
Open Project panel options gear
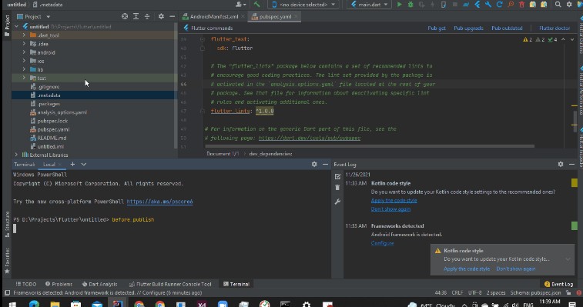click(161, 16)
